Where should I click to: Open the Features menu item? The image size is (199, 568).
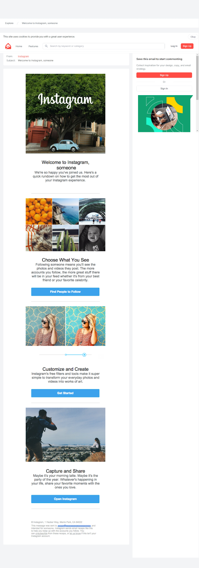tap(33, 46)
